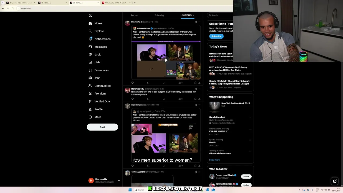Open more options on the Taylor.Curran post
Screen dimensions: 343x193
pos(199,172)
